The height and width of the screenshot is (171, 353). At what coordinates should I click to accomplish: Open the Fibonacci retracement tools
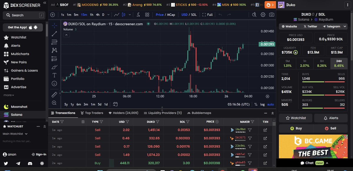coord(54,42)
